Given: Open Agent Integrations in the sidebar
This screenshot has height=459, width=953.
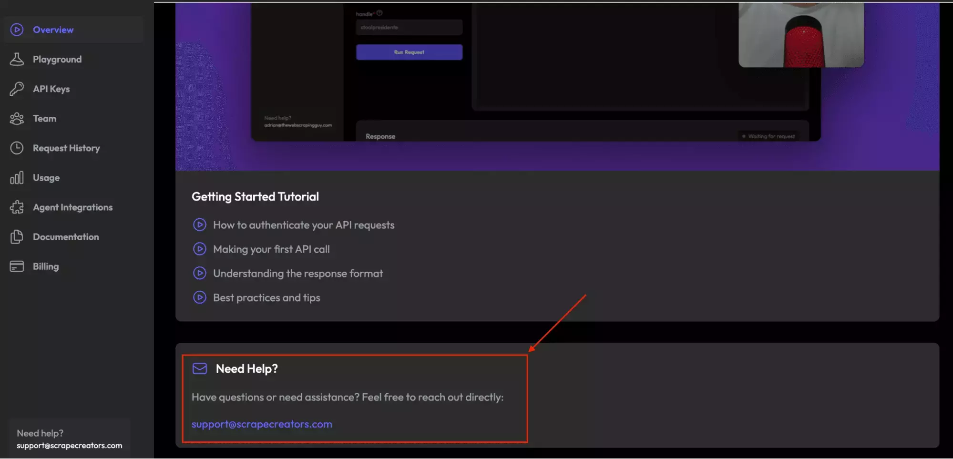Looking at the screenshot, I should 74,207.
